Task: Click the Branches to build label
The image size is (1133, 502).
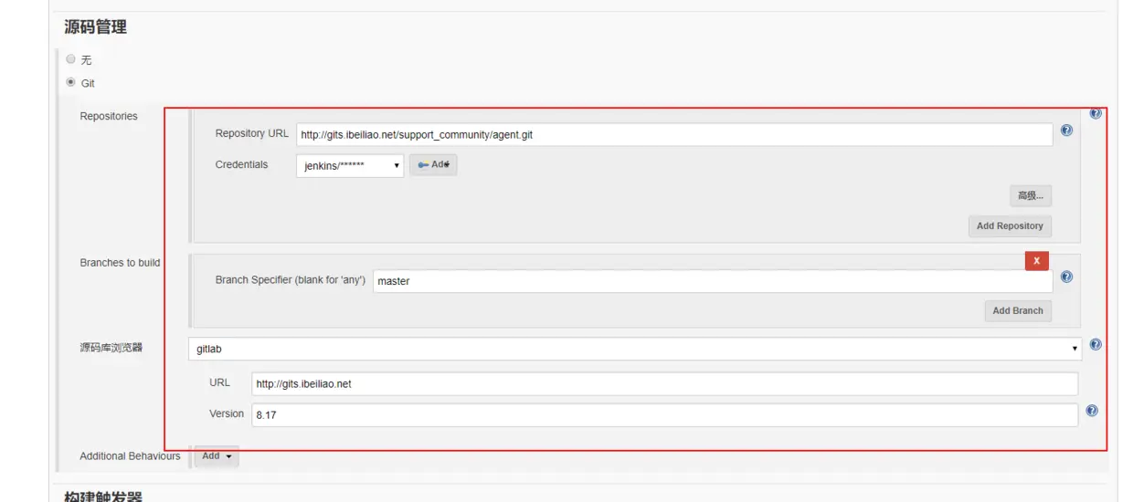Action: [x=120, y=263]
